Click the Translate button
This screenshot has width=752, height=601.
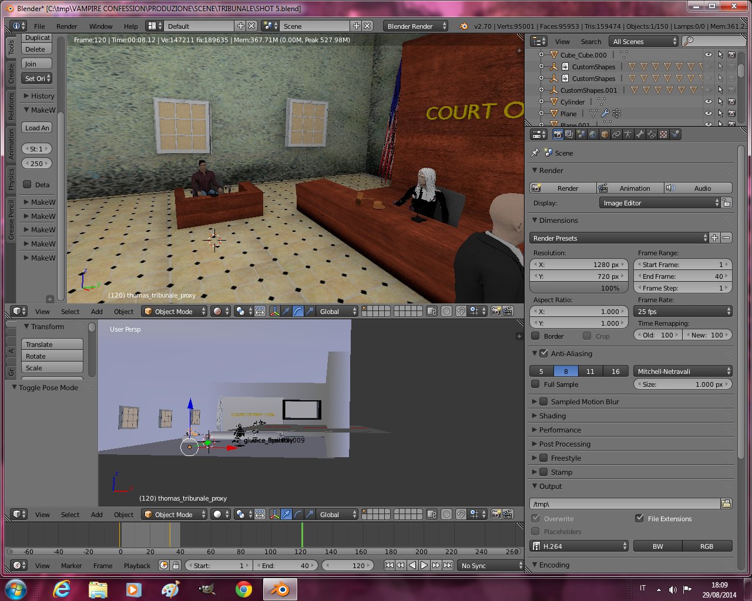52,344
